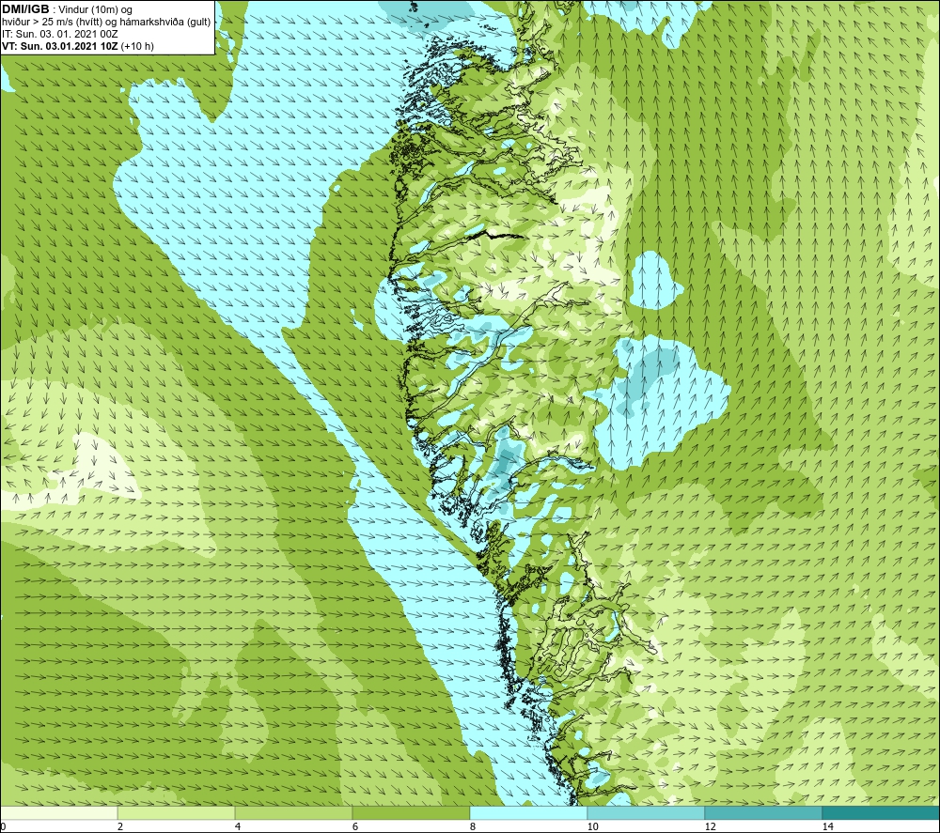Image resolution: width=940 pixels, height=833 pixels.
Task: Select the dark green 6–8 scale segment
Action: 412,812
